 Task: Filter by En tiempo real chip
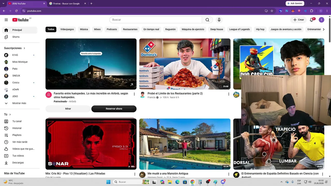(151, 29)
